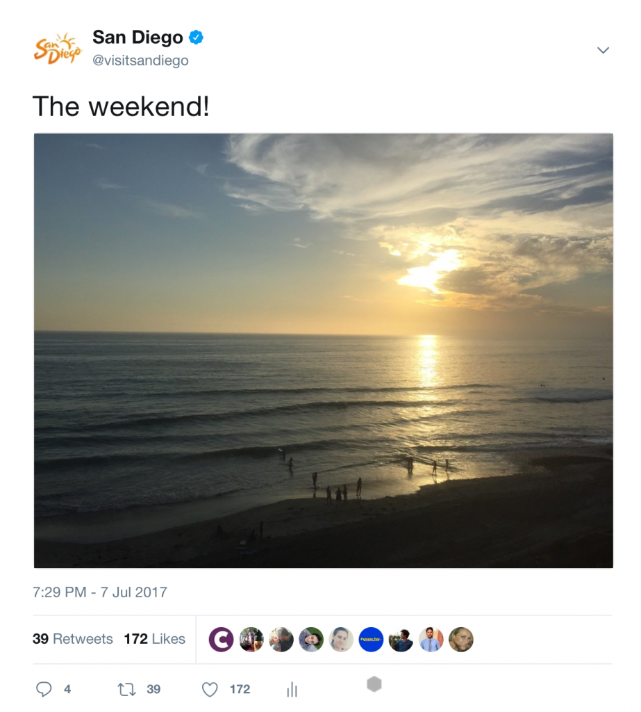This screenshot has width=641, height=712.
Task: Open the San Diego logo avatar
Action: coord(57,48)
